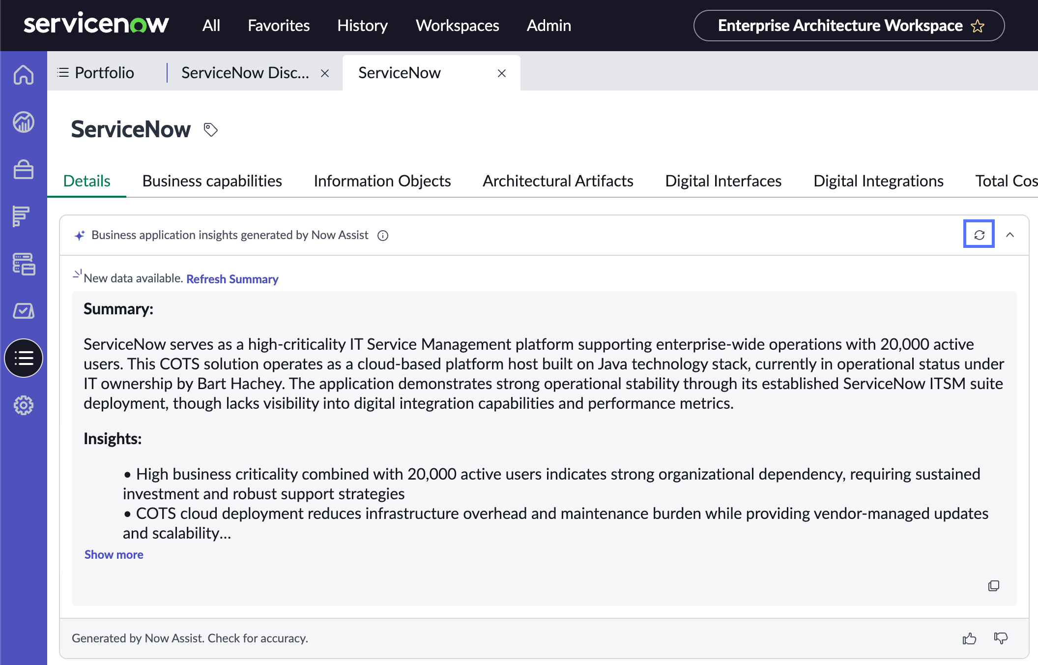
Task: Switch to the Portfolio tab
Action: pos(104,73)
